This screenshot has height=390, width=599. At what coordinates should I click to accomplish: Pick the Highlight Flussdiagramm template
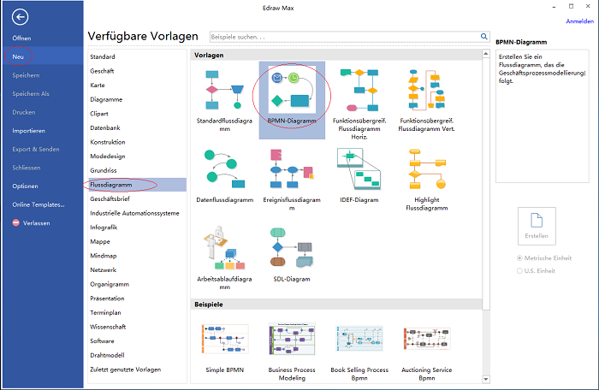click(427, 169)
